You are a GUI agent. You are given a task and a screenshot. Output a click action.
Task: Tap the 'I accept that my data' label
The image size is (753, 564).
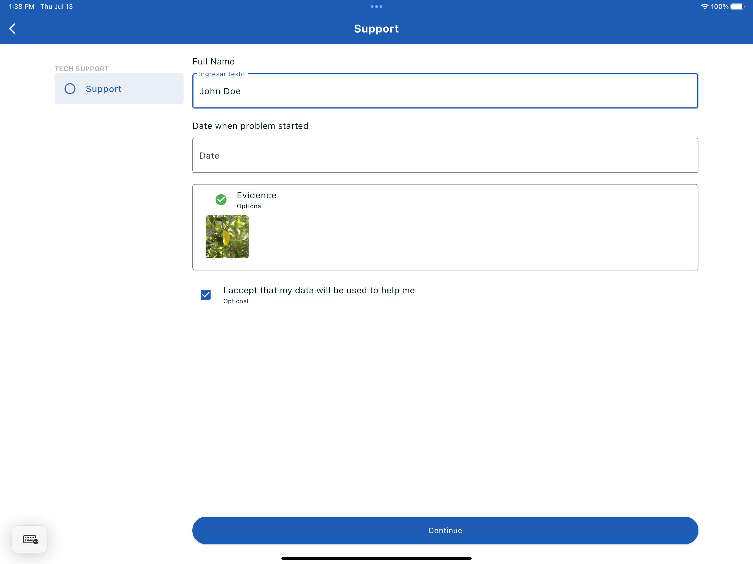point(319,290)
